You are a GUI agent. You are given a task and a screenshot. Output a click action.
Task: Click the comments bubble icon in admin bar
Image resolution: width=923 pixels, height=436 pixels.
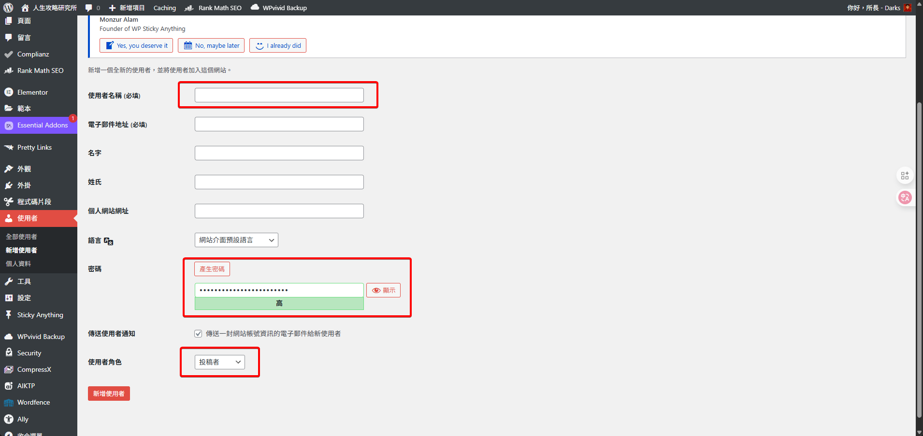click(89, 8)
